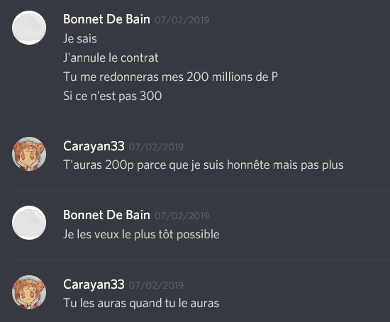This screenshot has height=322, width=390.
Task: Select the "Je sais" message
Action: tap(80, 38)
